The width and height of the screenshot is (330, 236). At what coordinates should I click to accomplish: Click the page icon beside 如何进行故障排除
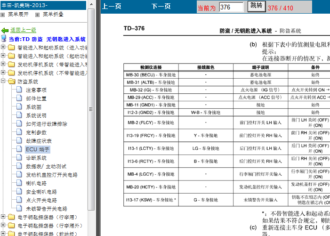pyautogui.click(x=19, y=123)
